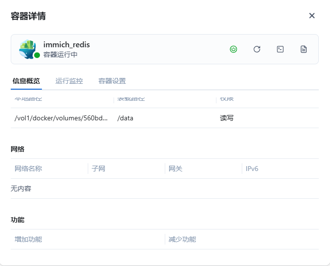Click the /data mount path cell
This screenshot has height=266, width=330.
click(x=126, y=118)
